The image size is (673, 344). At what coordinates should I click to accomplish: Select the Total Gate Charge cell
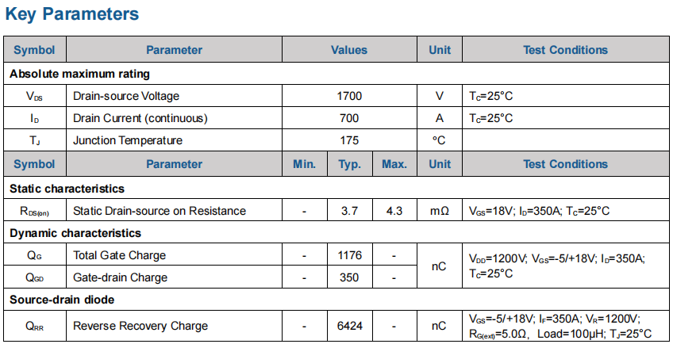[120, 255]
